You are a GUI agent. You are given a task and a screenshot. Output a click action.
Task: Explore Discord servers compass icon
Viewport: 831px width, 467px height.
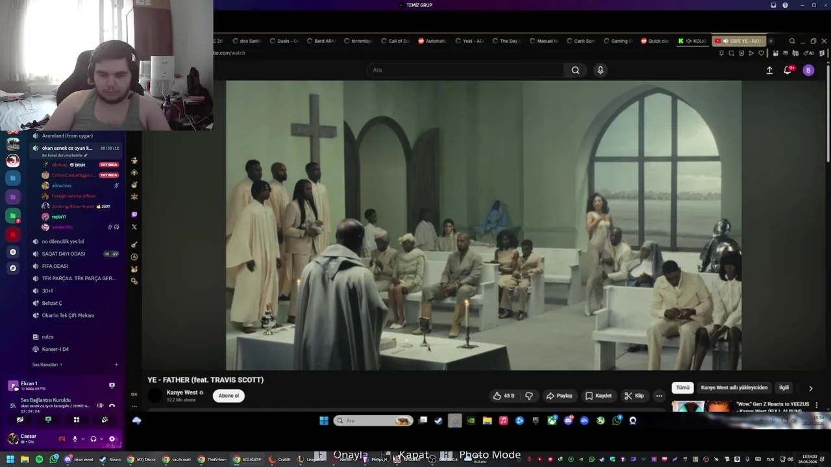click(13, 267)
